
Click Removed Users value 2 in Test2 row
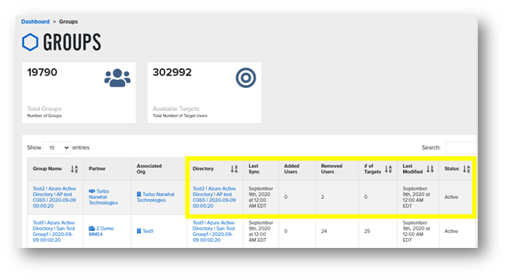[x=323, y=198]
